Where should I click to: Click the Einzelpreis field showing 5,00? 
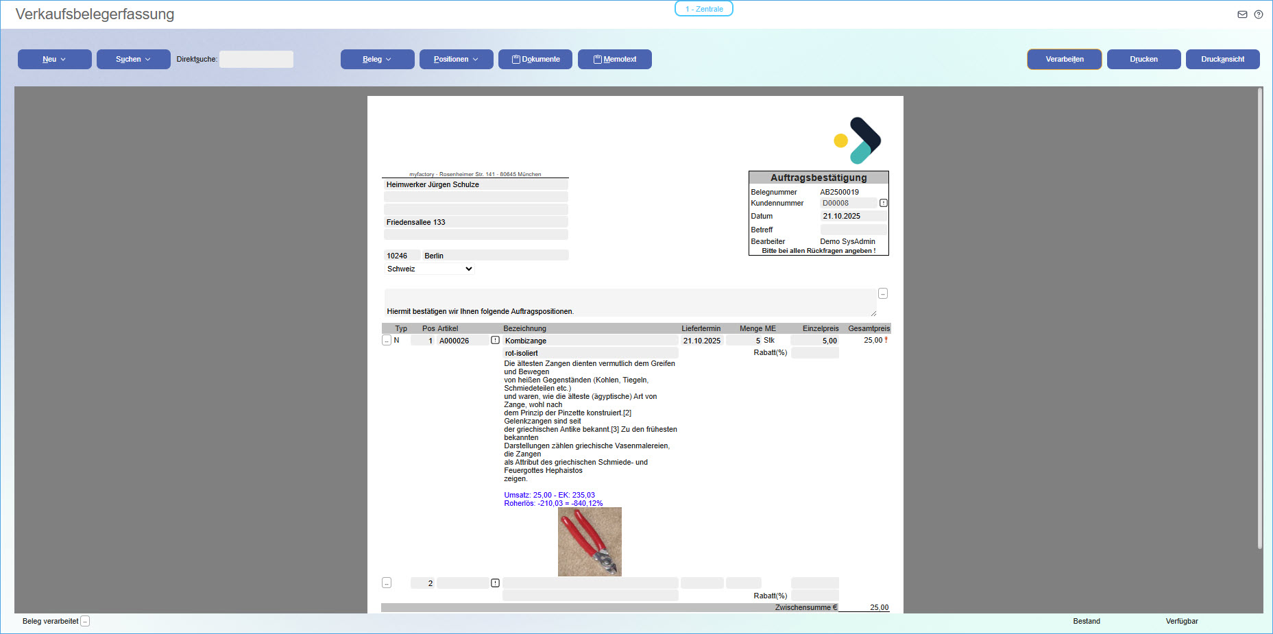pyautogui.click(x=815, y=341)
